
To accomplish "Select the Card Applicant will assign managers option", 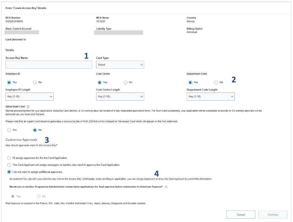I will [9, 165].
